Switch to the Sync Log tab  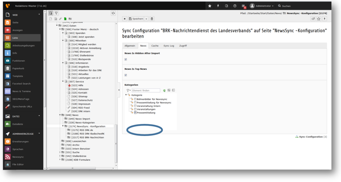click(169, 46)
